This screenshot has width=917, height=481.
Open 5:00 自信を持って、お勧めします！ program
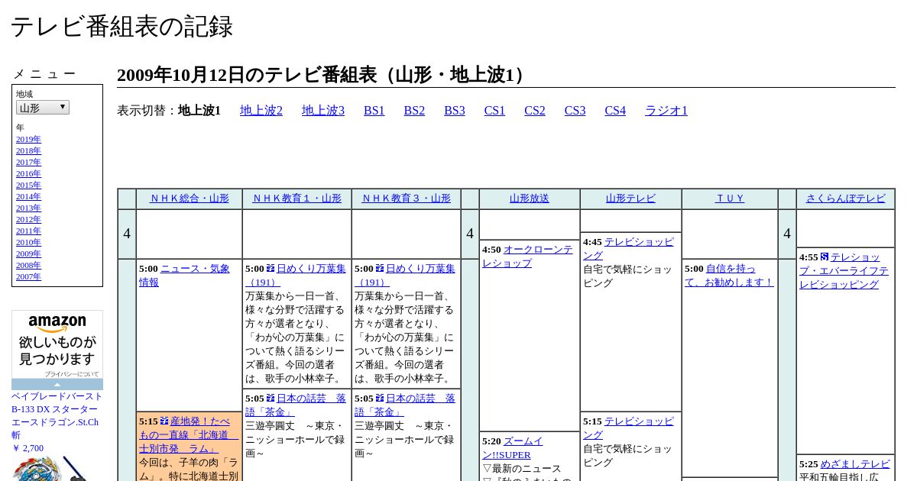tap(729, 276)
